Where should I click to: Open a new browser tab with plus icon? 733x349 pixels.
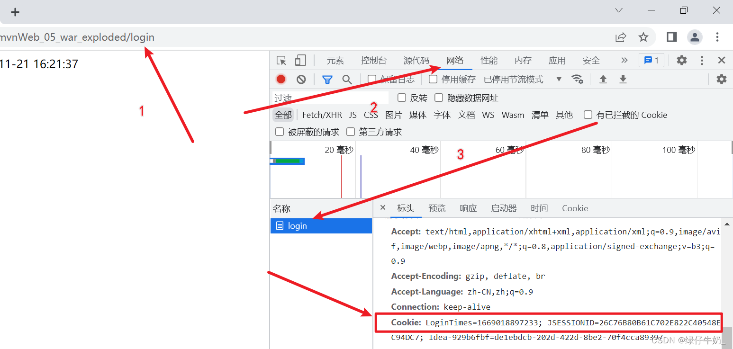click(x=16, y=12)
